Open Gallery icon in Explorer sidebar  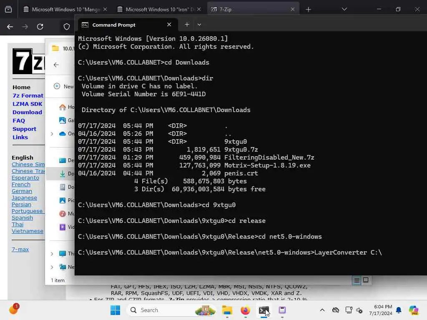click(63, 120)
